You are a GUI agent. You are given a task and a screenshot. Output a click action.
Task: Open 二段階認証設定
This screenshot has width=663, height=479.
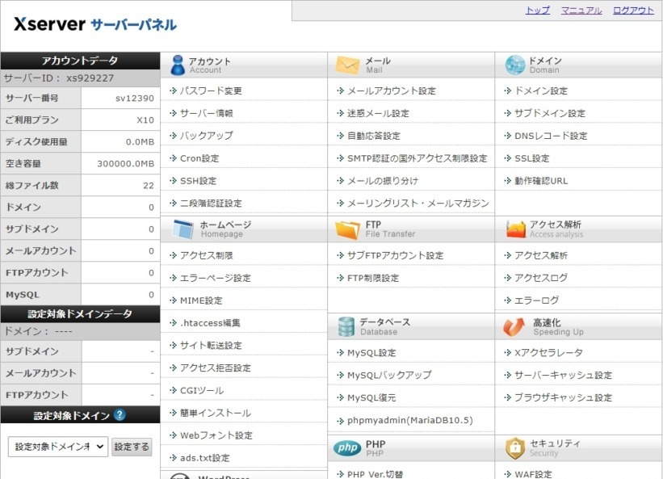coord(211,203)
